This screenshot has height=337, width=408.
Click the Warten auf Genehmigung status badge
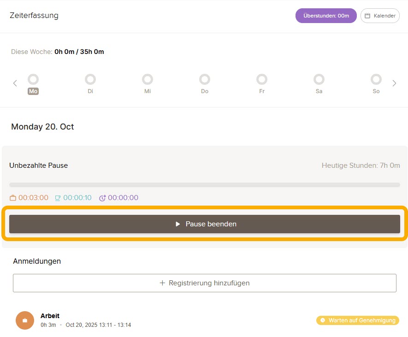[358, 320]
